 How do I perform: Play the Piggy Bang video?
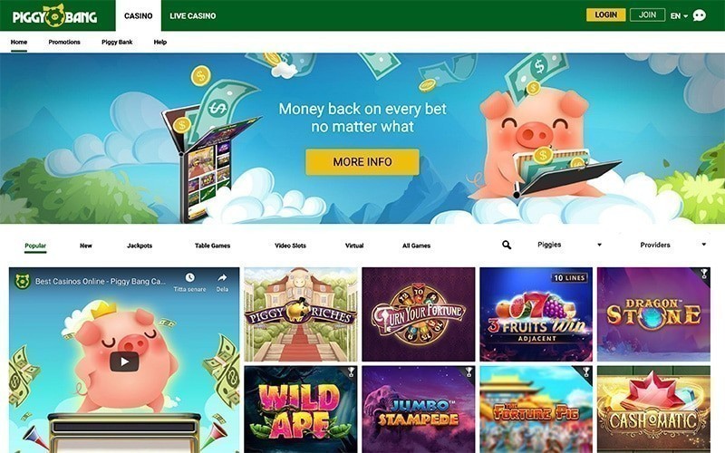(x=124, y=361)
